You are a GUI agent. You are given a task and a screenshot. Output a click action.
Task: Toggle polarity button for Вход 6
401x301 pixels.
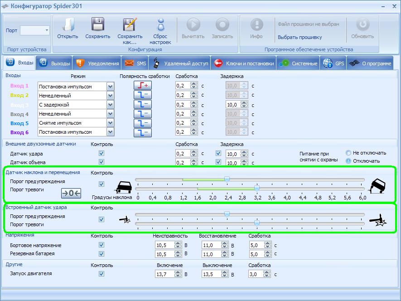[142, 132]
